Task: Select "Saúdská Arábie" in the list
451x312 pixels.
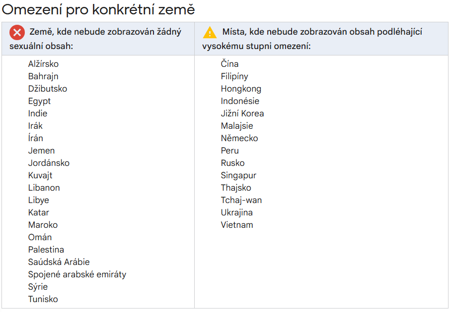Action: coord(59,262)
